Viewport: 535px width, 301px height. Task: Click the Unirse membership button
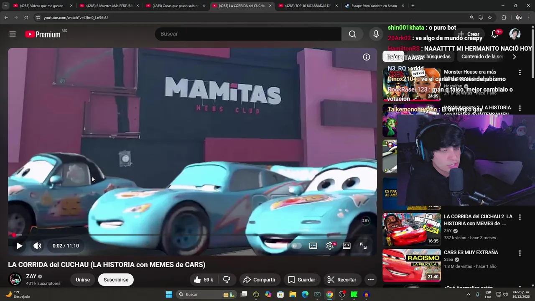click(x=83, y=280)
